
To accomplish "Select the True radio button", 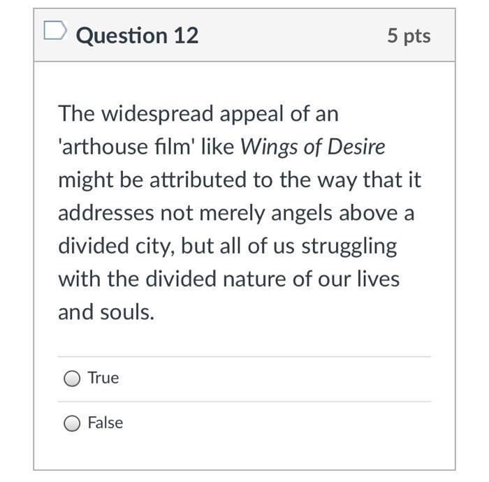I will 72,379.
